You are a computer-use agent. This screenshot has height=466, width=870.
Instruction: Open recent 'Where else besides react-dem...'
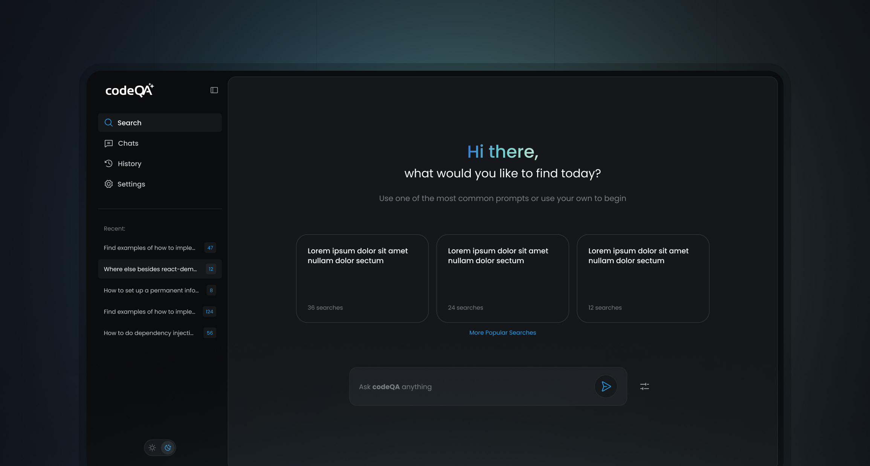pyautogui.click(x=160, y=269)
